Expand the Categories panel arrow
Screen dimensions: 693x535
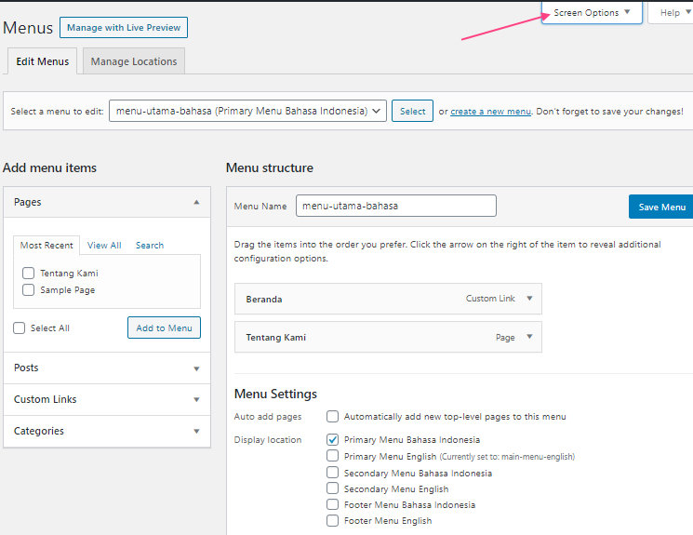(196, 431)
